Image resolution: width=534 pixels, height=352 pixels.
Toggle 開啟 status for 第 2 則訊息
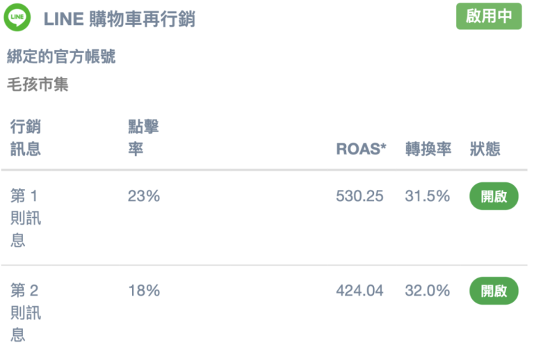[494, 291]
